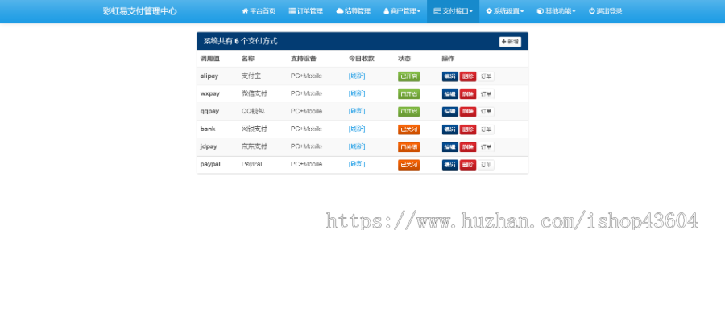725x333 pixels.
Task: View orders (订单) for paypal
Action: (x=486, y=165)
